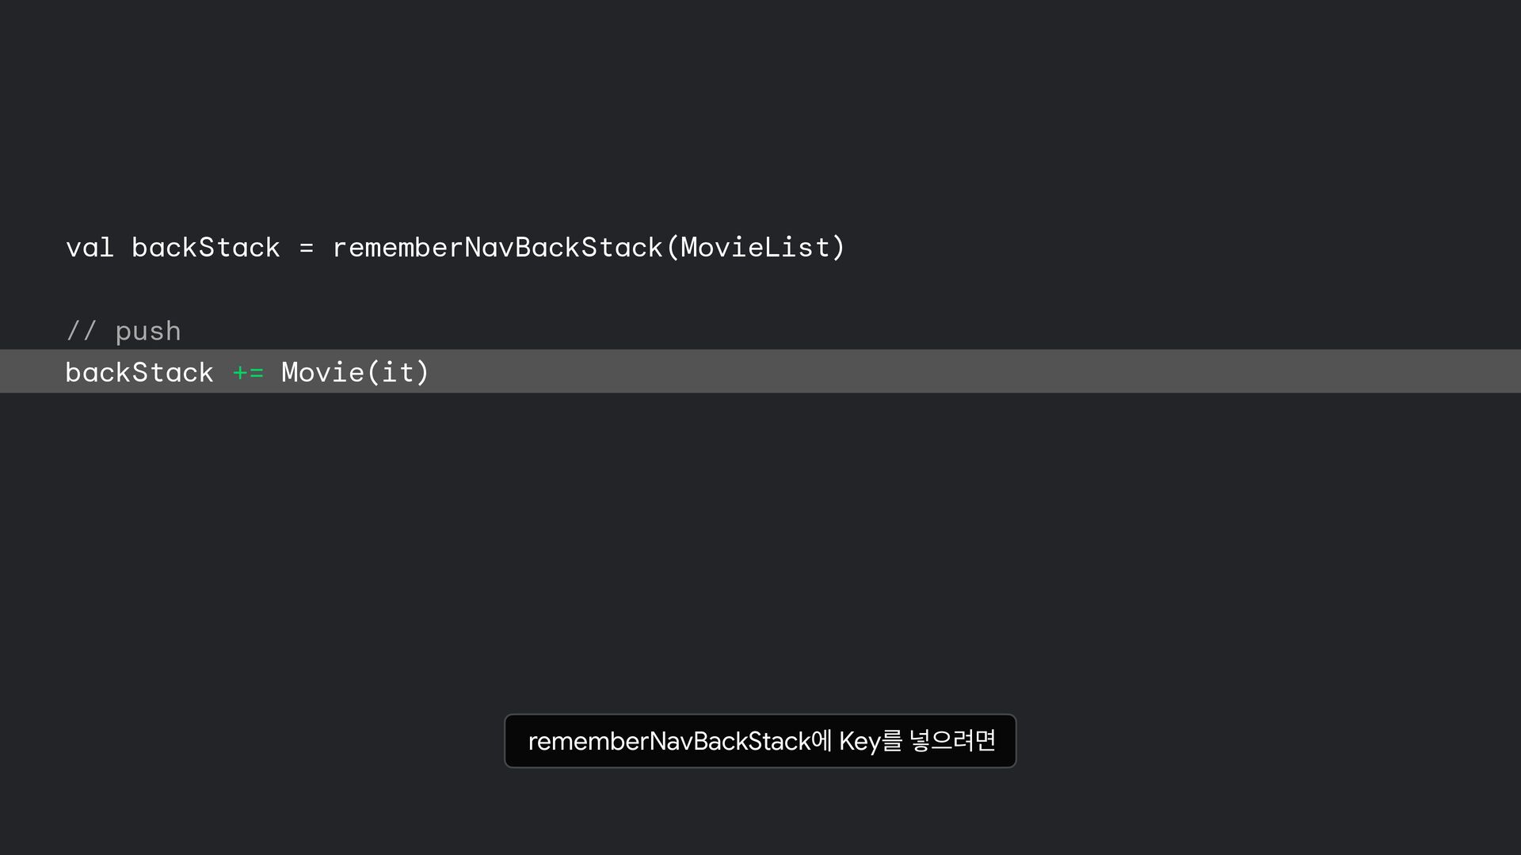Click the closing parenthesis after MovieList
1521x855 pixels.
pos(838,248)
